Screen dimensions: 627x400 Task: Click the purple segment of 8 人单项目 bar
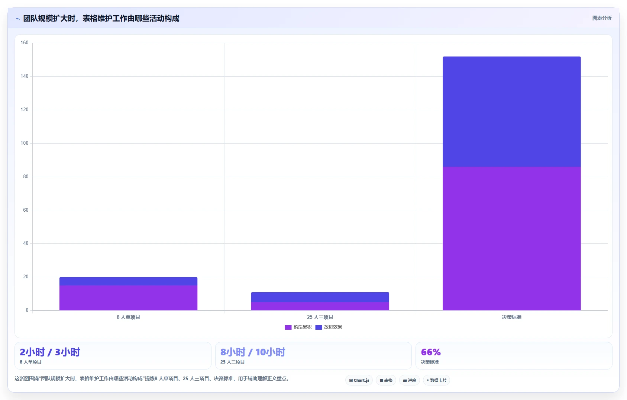(128, 298)
